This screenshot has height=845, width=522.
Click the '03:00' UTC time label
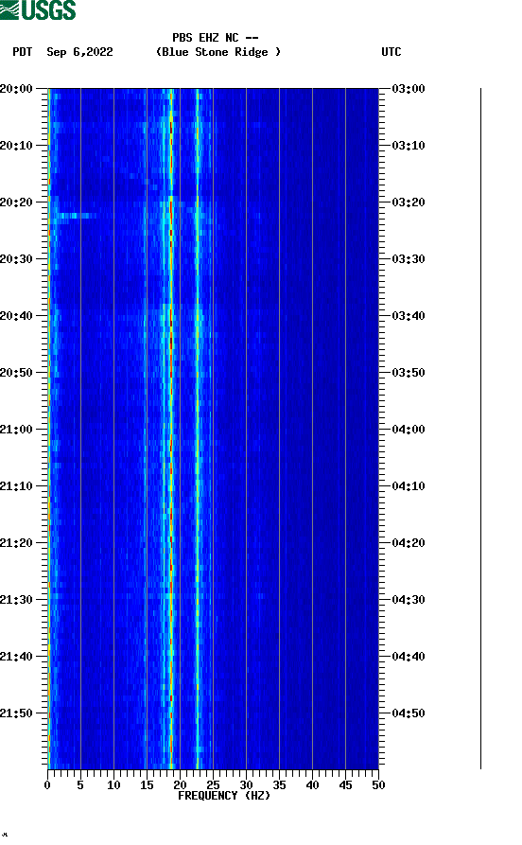(409, 88)
